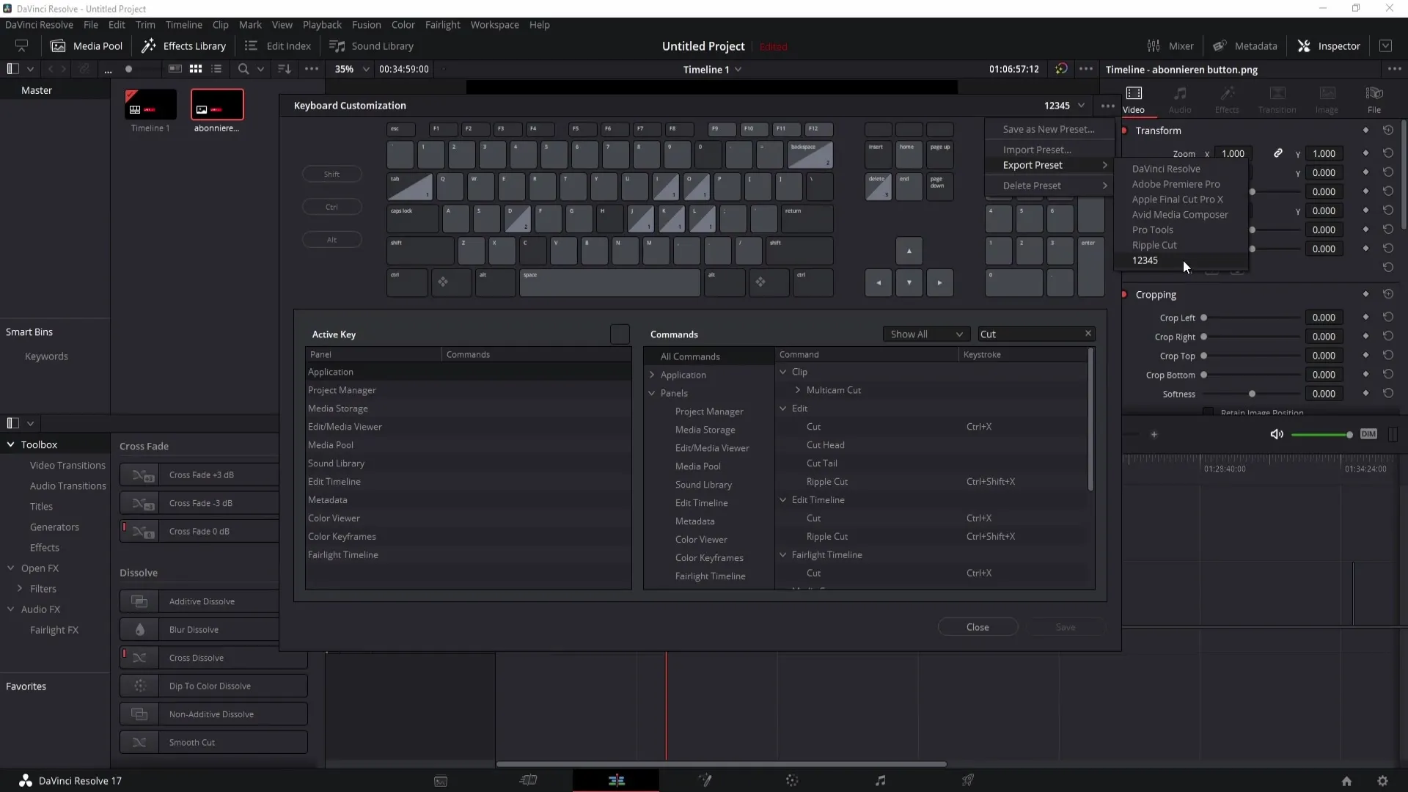Screen dimensions: 1408x792
Task: Open the Edit Index panel
Action: [x=278, y=45]
